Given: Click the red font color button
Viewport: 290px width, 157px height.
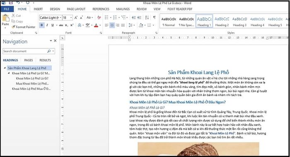Looking at the screenshot, I should (96, 25).
